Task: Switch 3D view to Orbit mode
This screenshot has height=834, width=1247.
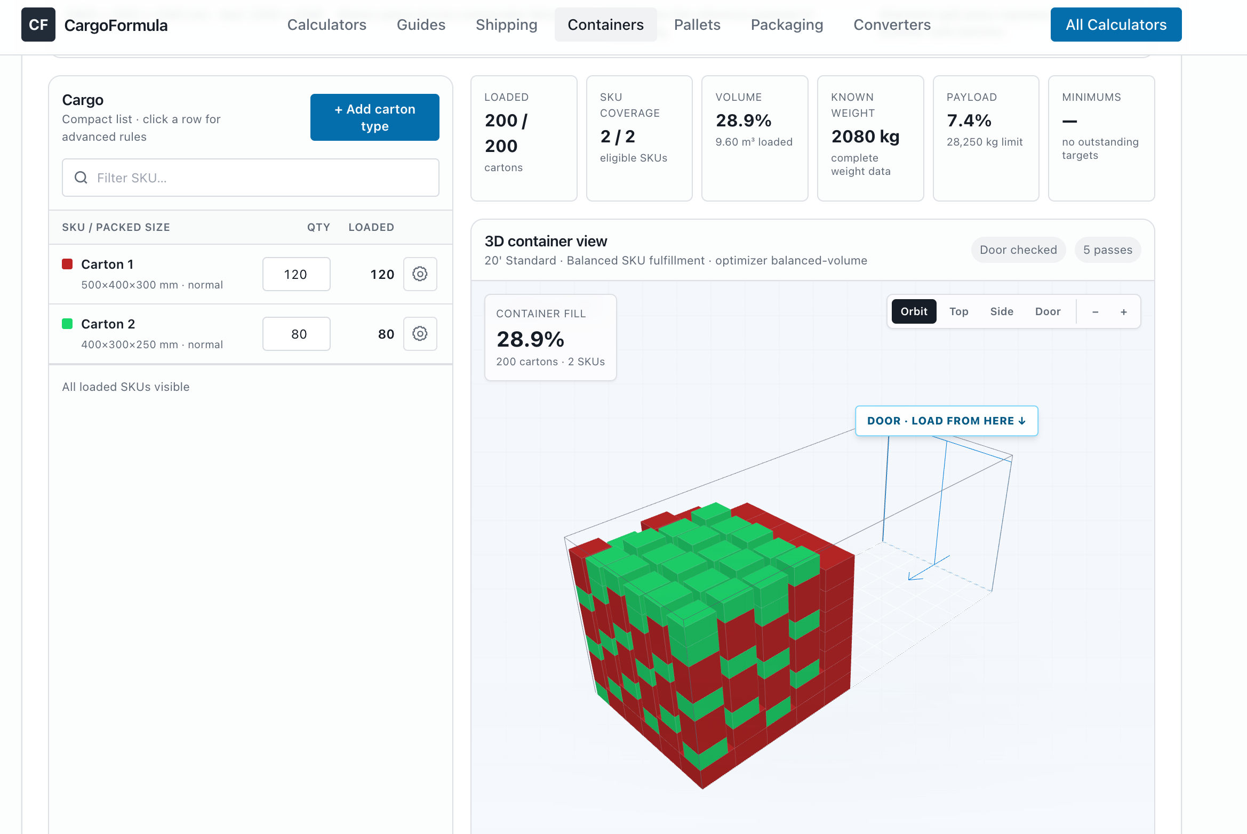Action: click(x=914, y=311)
